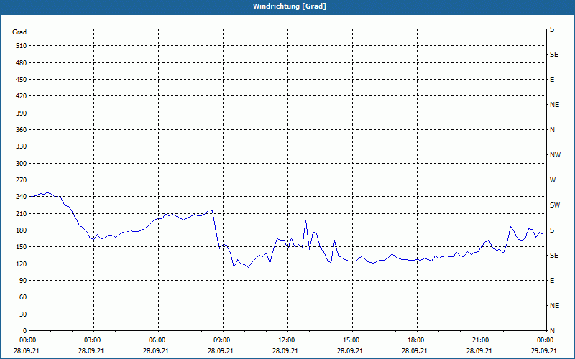Click the 450 y-axis value label
The height and width of the screenshot is (359, 575).
tap(22, 80)
